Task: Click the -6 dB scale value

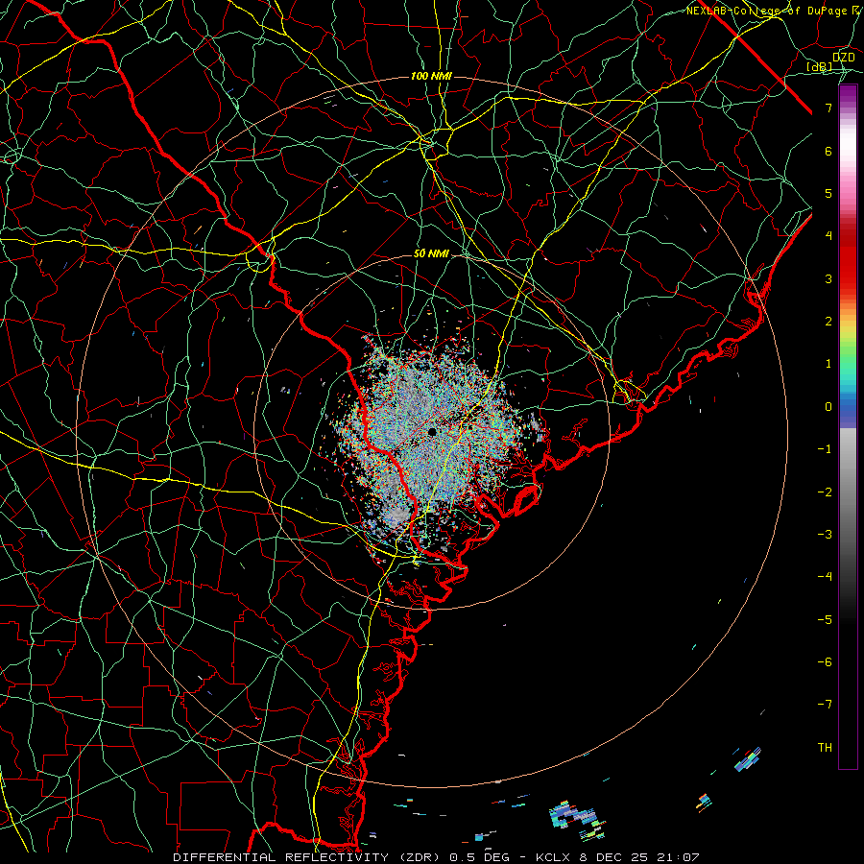Action: click(x=825, y=662)
